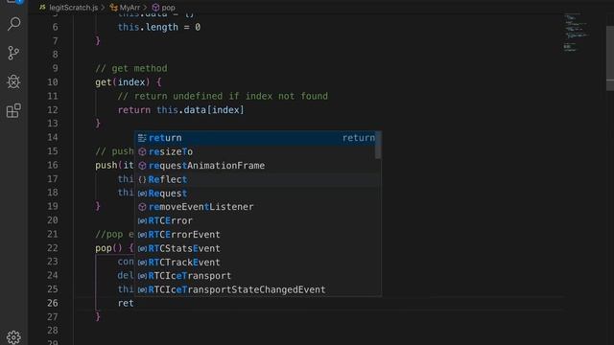Select the removeEventListener suggestion
614x345 pixels.
(x=258, y=207)
